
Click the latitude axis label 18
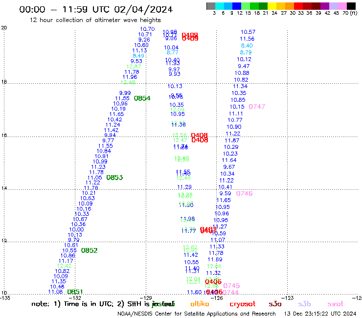(4, 82)
